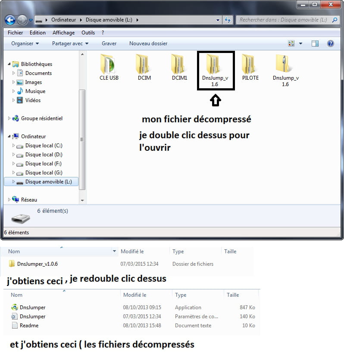Select Groupe résidentiel in navigation pane
This screenshot has width=344, height=354.
coord(41,118)
